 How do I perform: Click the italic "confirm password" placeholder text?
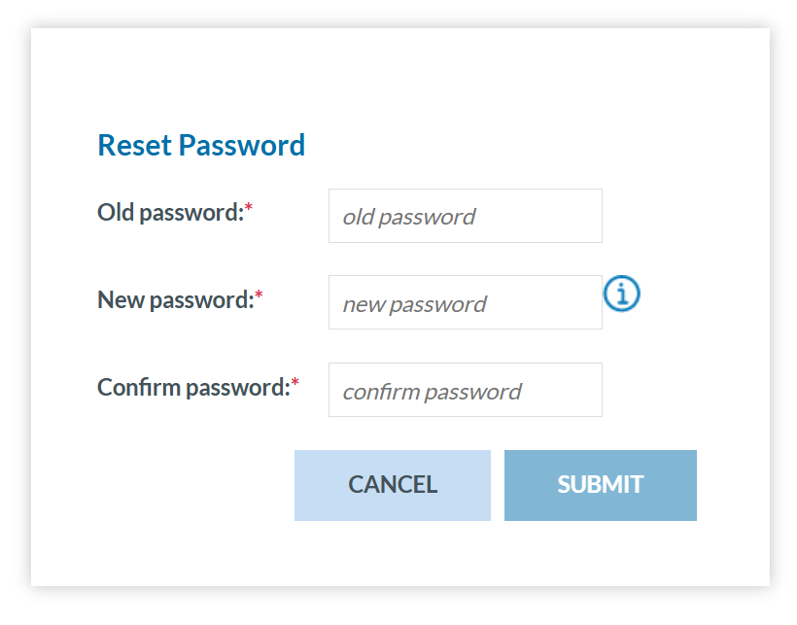432,392
